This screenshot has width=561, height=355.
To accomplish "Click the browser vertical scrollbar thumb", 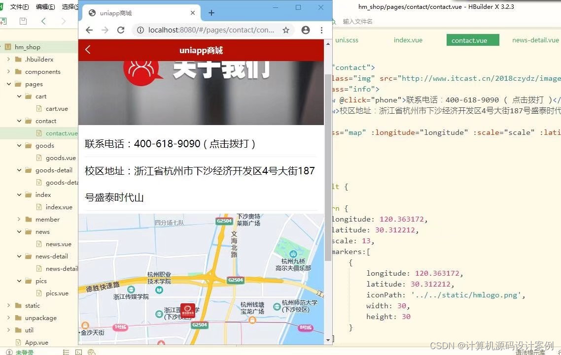I will click(328, 167).
